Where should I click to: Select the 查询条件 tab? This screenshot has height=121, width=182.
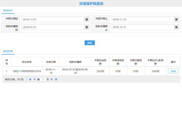point(8,11)
